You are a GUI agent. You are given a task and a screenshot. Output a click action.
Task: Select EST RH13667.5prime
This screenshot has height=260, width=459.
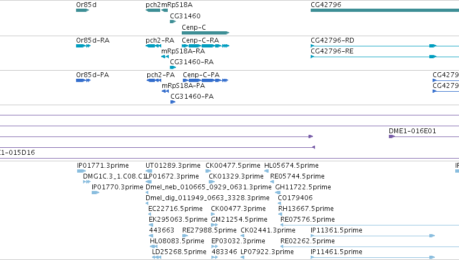tap(306, 209)
